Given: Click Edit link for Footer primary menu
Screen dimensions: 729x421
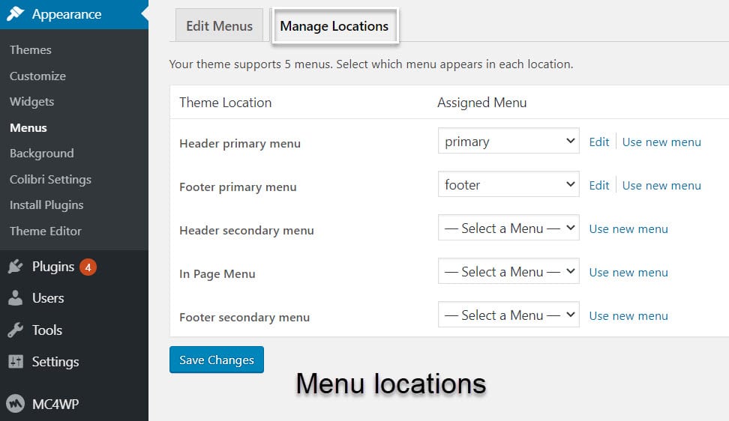Looking at the screenshot, I should (598, 186).
